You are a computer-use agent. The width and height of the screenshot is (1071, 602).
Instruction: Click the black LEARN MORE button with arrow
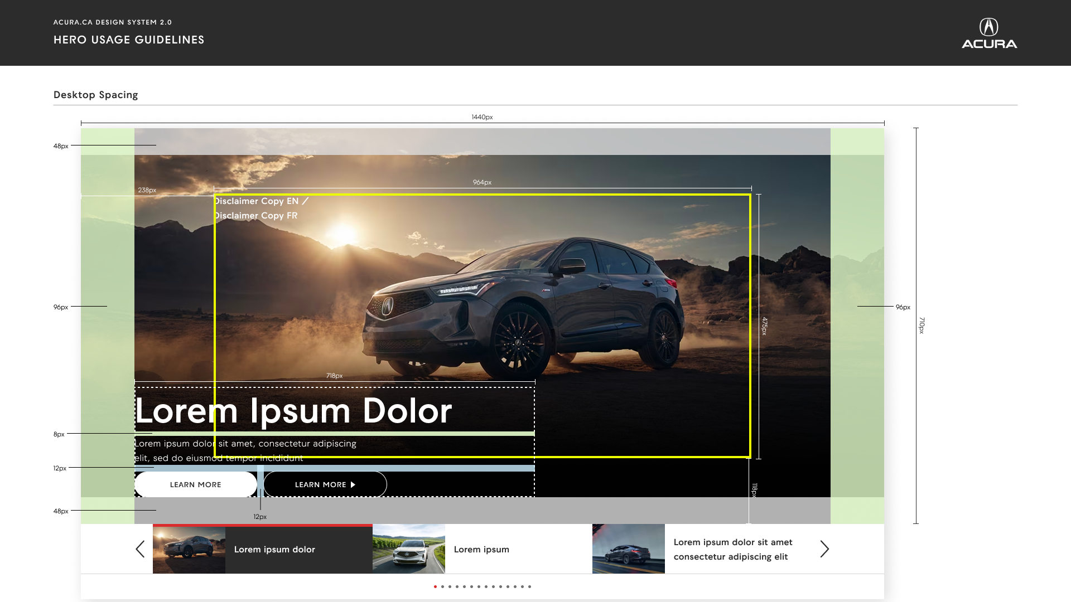(325, 484)
